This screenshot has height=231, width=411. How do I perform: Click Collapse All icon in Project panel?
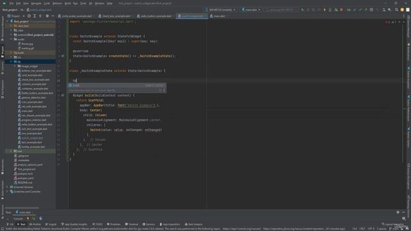(40, 16)
